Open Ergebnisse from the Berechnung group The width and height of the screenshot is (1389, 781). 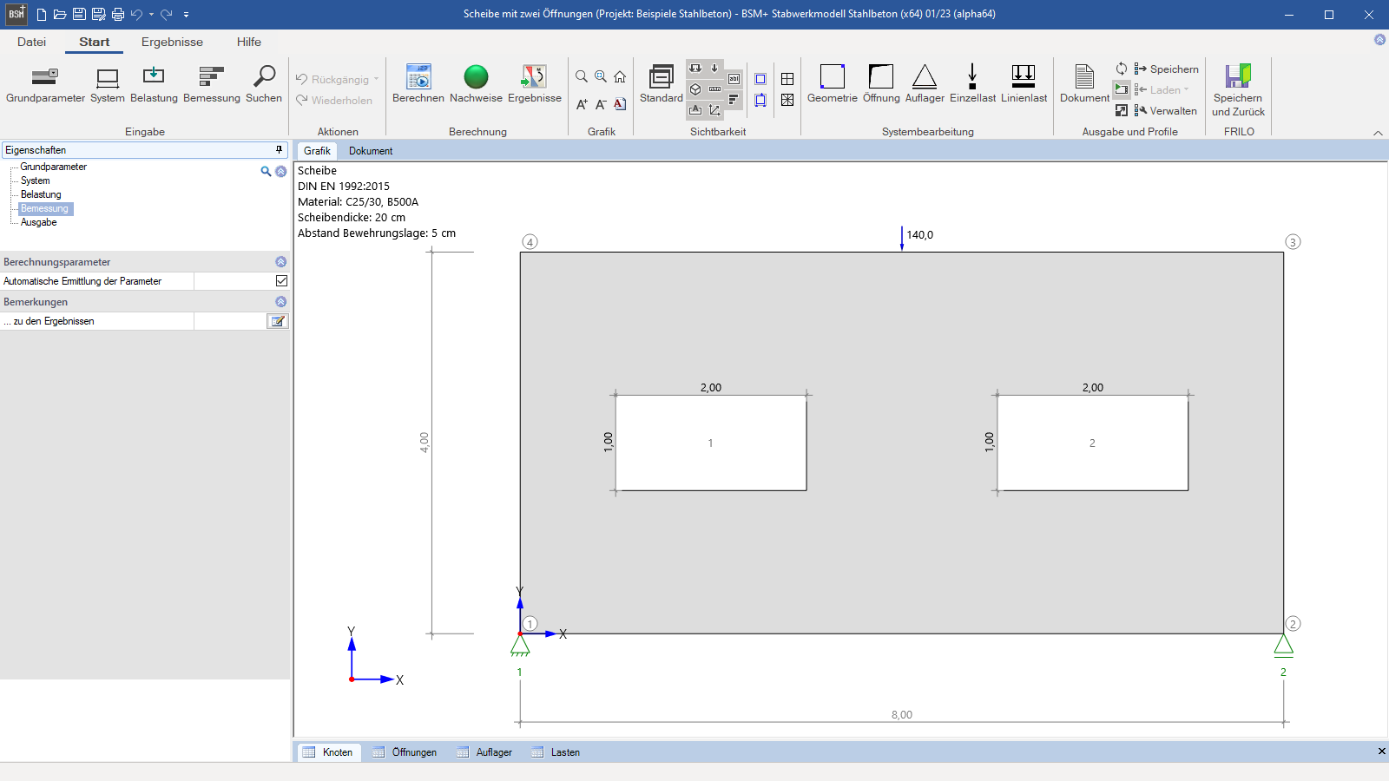pyautogui.click(x=535, y=84)
